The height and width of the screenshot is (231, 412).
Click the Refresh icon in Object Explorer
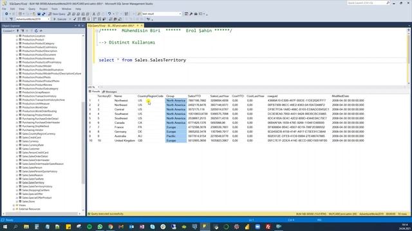[x=36, y=31]
